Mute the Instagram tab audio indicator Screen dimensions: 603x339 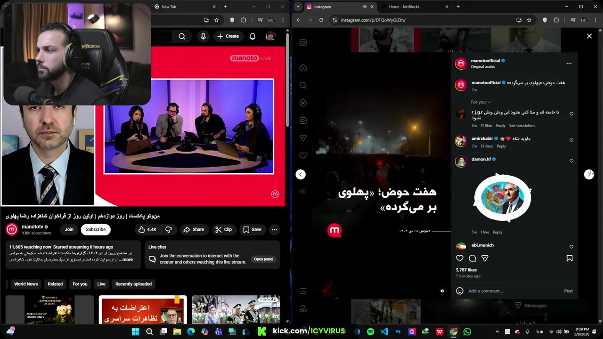tap(365, 7)
